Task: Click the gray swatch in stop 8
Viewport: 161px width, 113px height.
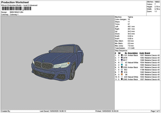Action: coord(122,72)
